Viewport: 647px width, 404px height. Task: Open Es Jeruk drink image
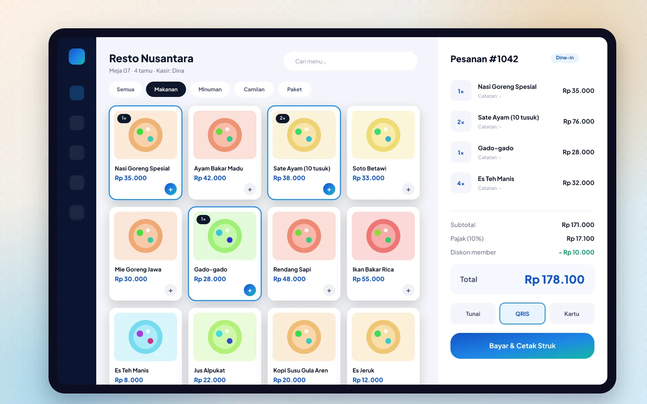(383, 337)
